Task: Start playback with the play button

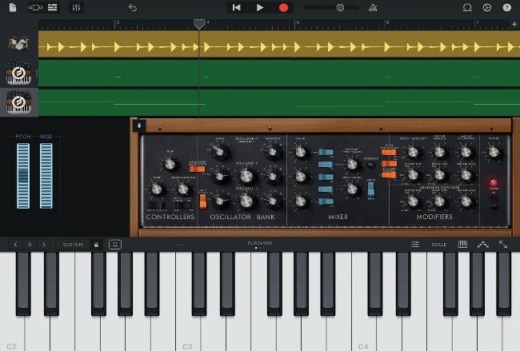Action: pyautogui.click(x=260, y=7)
